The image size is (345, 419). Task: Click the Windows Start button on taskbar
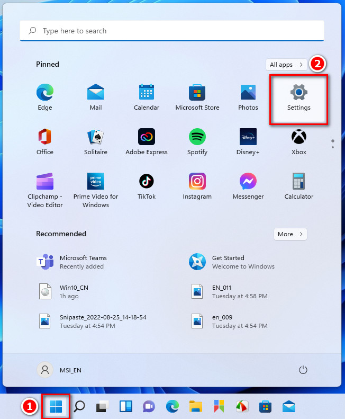click(x=56, y=406)
